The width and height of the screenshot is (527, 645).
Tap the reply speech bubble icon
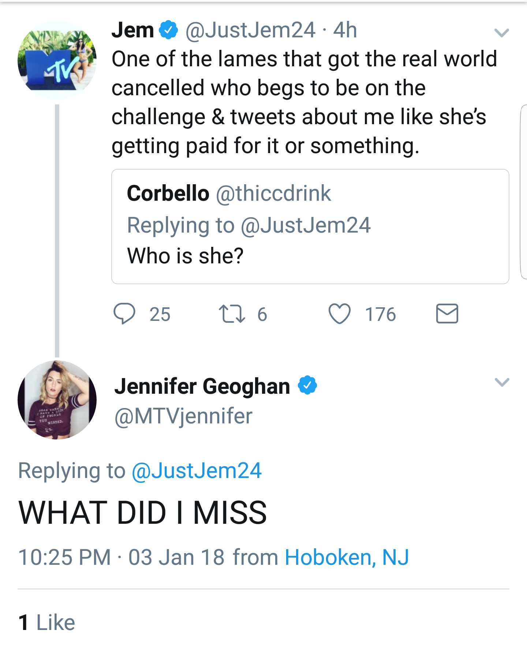point(124,314)
